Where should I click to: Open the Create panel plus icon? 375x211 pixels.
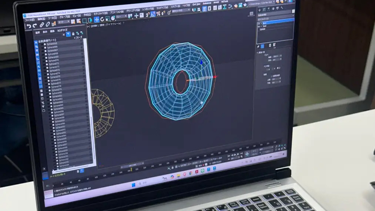coord(259,10)
